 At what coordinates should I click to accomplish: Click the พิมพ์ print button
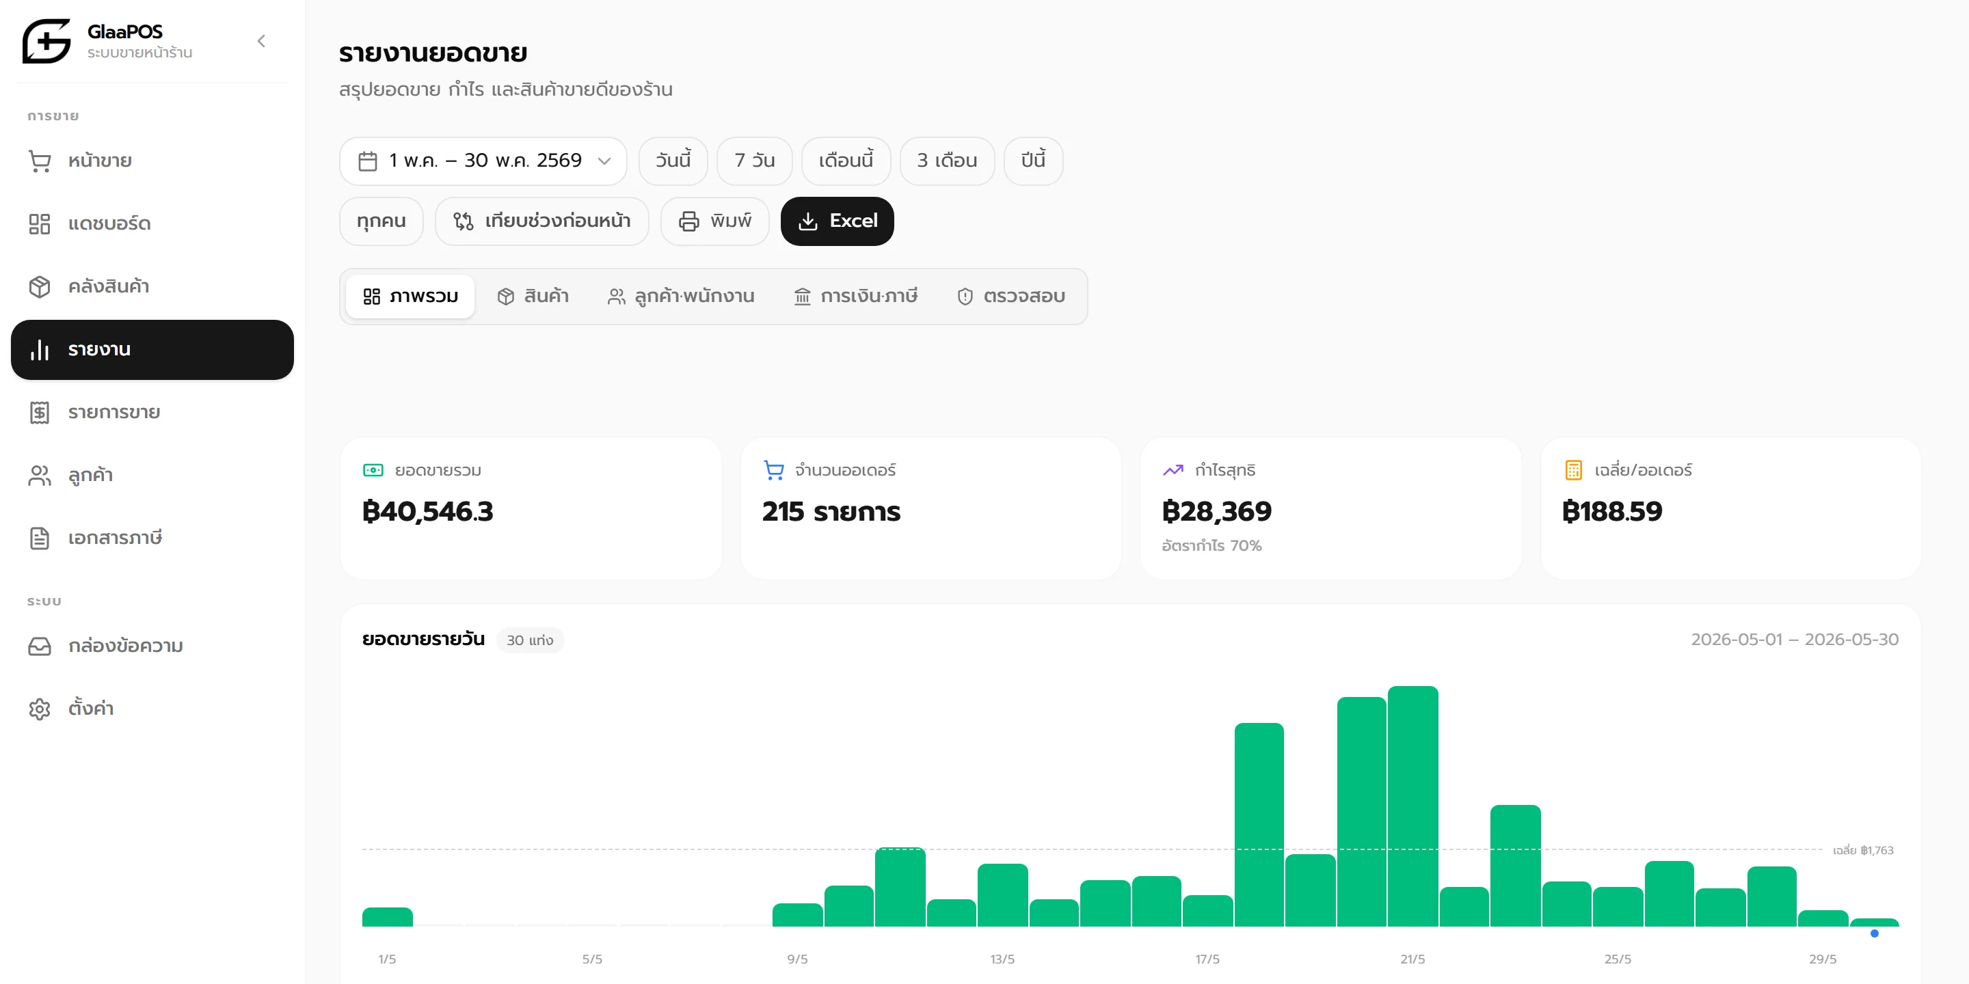click(714, 221)
